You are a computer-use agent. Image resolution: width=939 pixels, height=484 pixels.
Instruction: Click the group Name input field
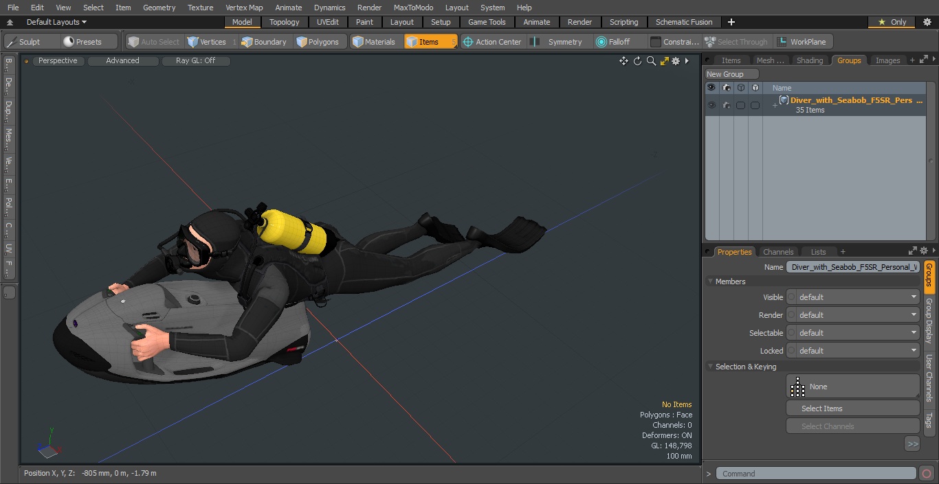click(x=852, y=267)
